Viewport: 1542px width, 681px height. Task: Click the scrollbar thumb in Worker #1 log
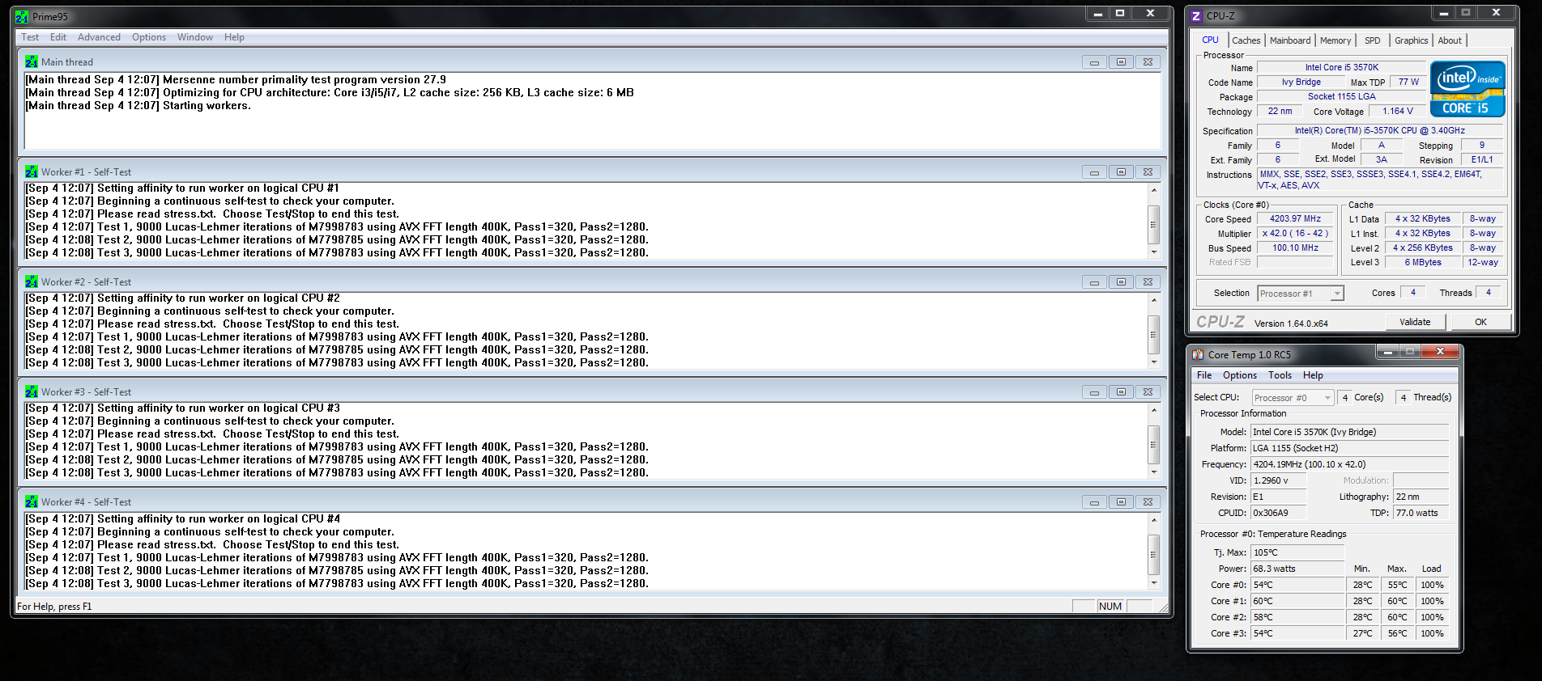click(x=1154, y=225)
